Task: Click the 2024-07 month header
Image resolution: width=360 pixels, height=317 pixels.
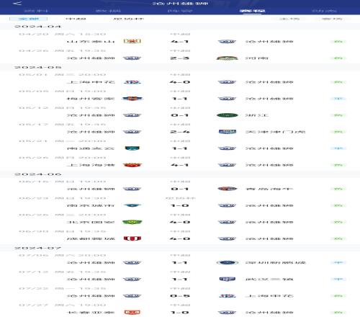Action: tap(37, 248)
